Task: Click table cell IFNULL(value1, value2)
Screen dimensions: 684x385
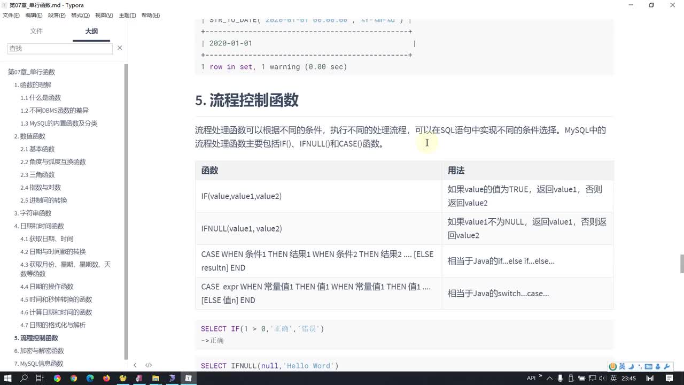Action: (318, 228)
